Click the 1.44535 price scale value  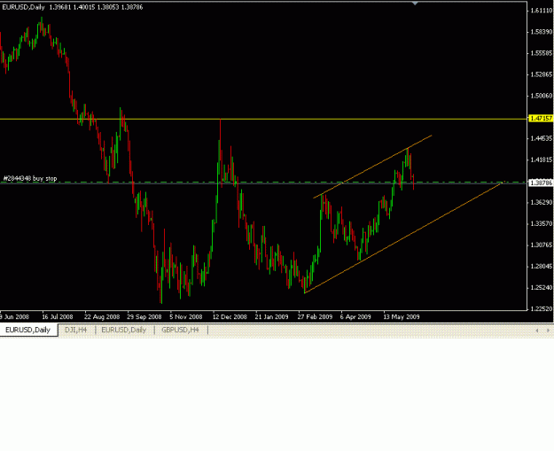pos(541,138)
